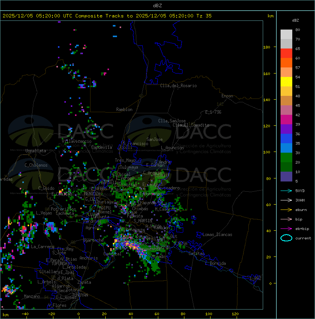Click the 'Tres_Mayo' map label
This screenshot has height=319, width=315.
click(125, 160)
